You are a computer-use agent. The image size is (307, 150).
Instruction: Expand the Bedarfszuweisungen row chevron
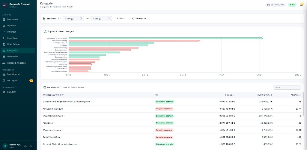(64, 116)
